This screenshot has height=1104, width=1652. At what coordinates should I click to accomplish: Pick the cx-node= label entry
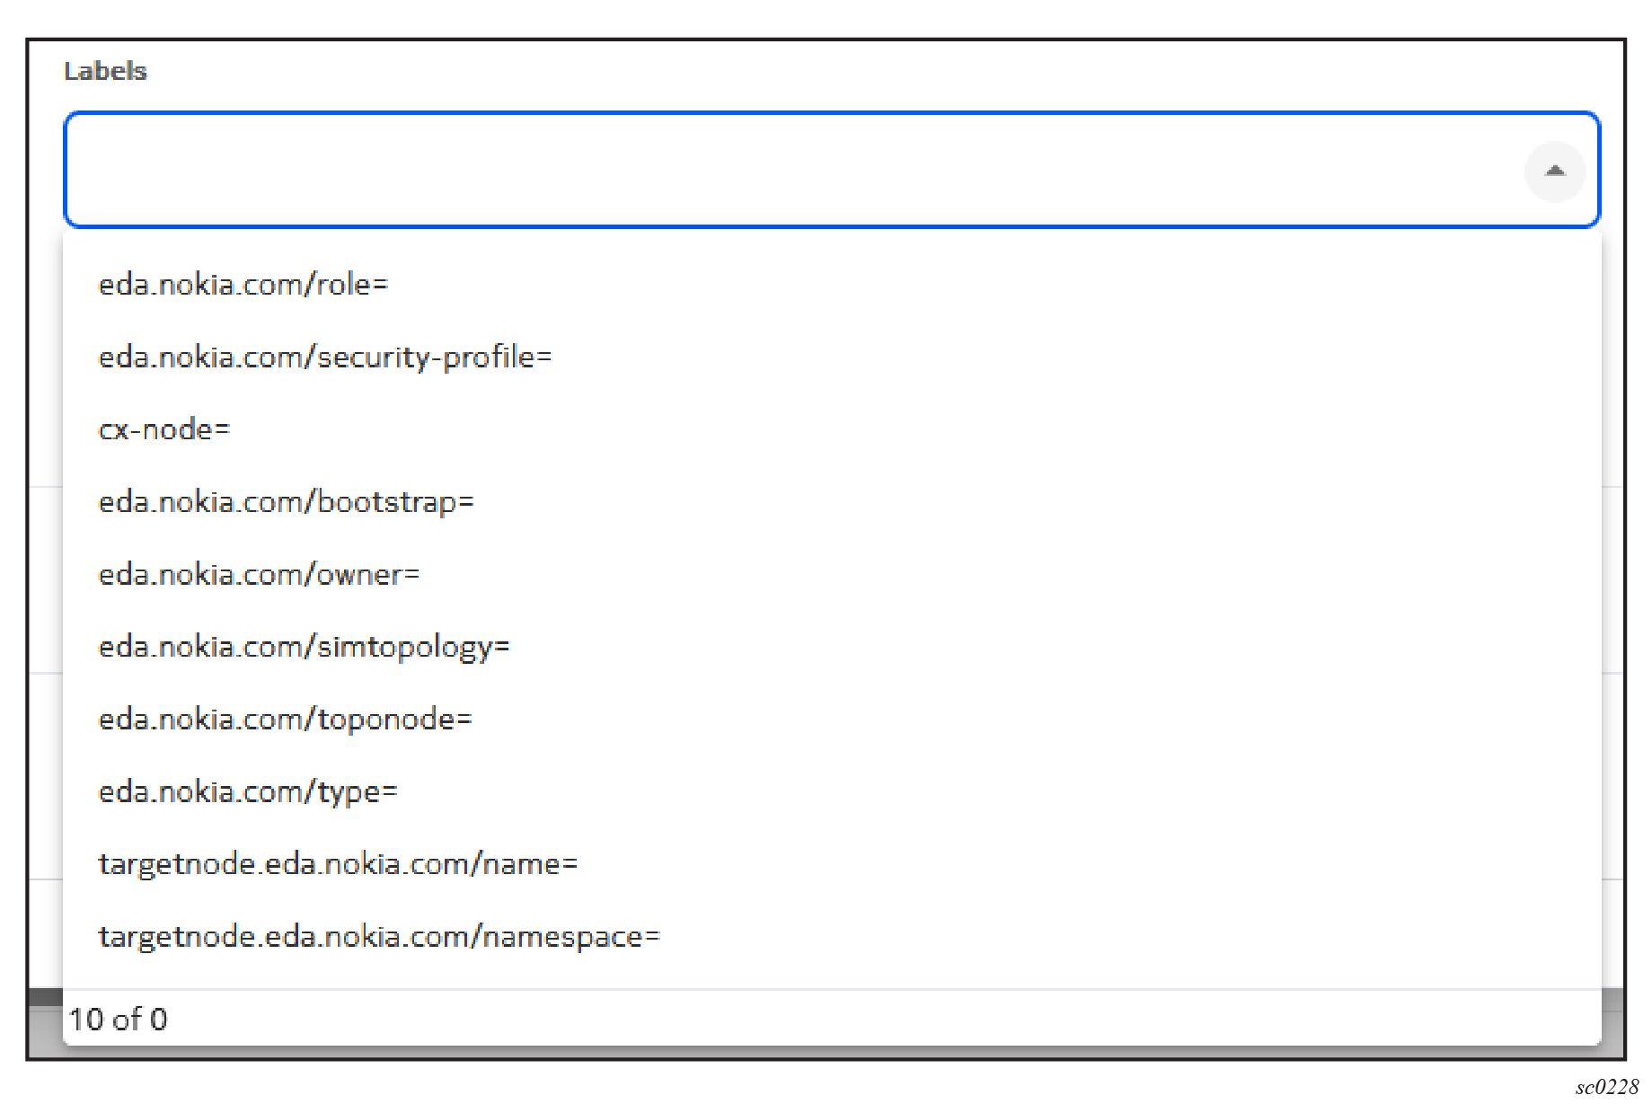tap(164, 429)
